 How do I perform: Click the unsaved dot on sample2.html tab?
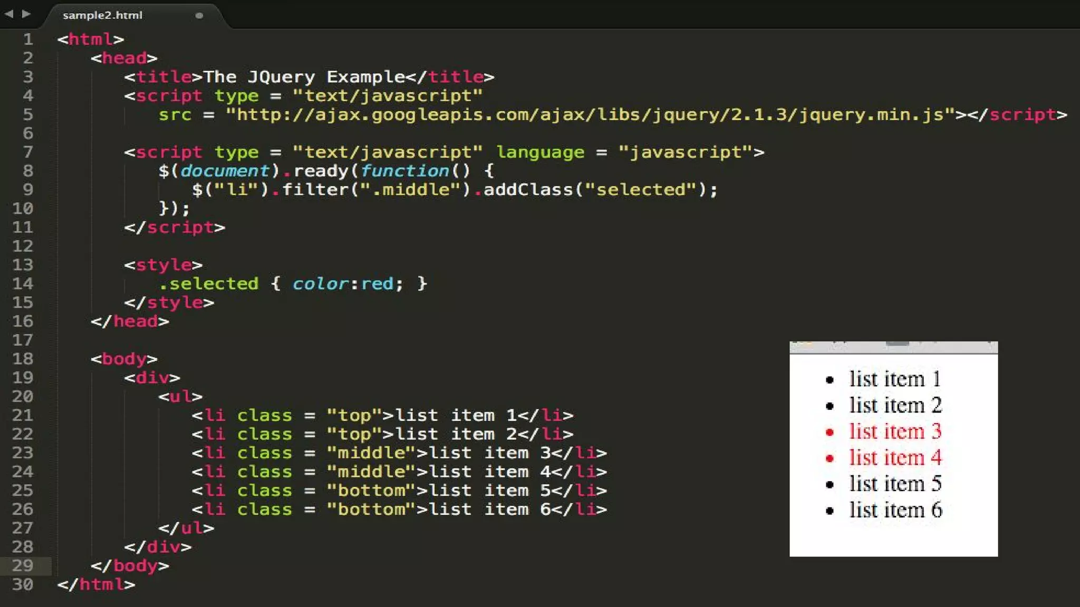click(199, 16)
